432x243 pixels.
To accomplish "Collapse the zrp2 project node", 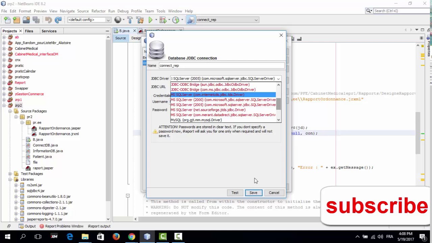I will [4, 106].
